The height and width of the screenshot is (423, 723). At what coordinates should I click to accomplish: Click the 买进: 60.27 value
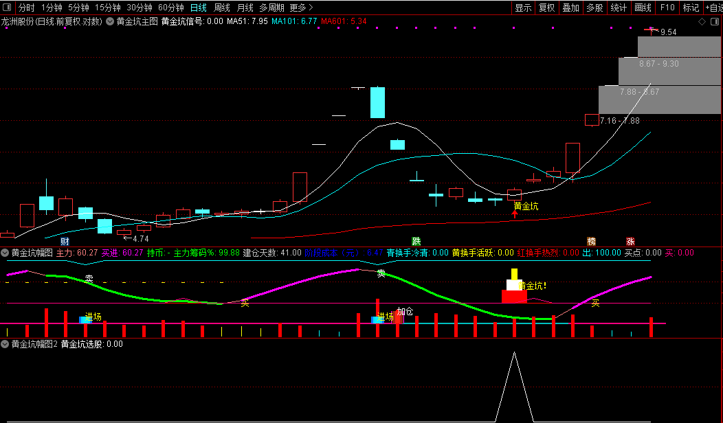(x=122, y=253)
